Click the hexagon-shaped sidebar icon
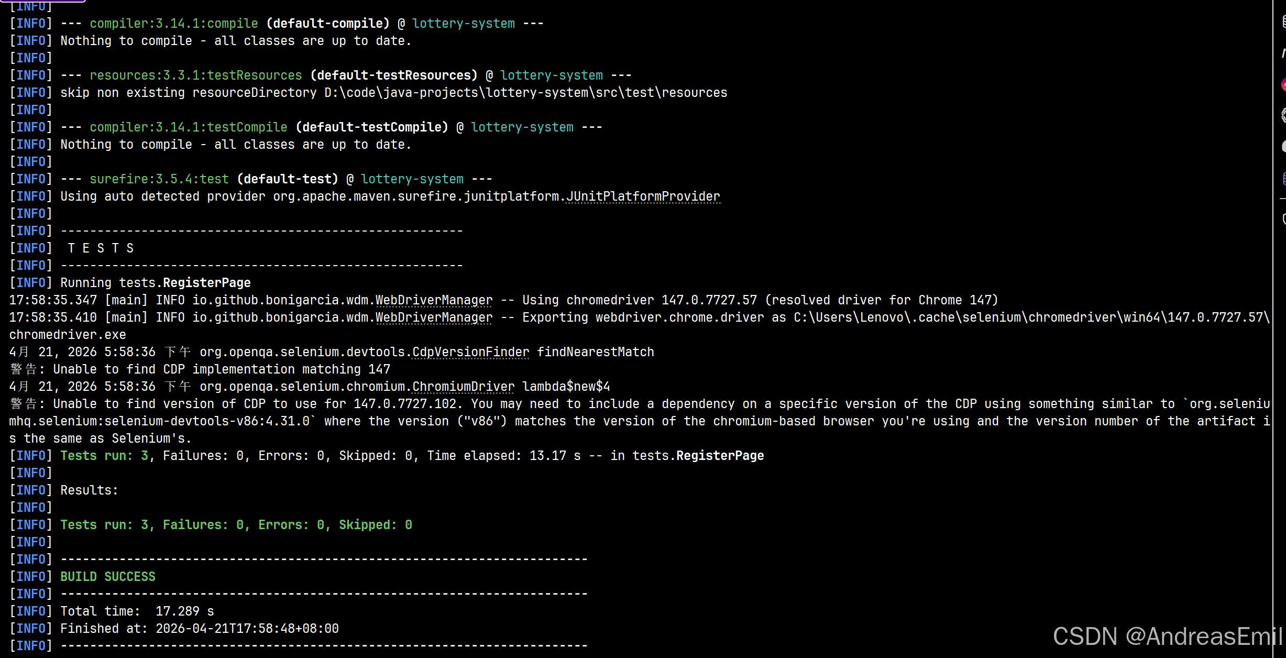This screenshot has height=658, width=1286. 1283,115
